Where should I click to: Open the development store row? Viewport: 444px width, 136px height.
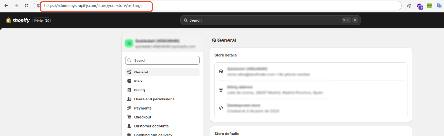click(x=311, y=108)
